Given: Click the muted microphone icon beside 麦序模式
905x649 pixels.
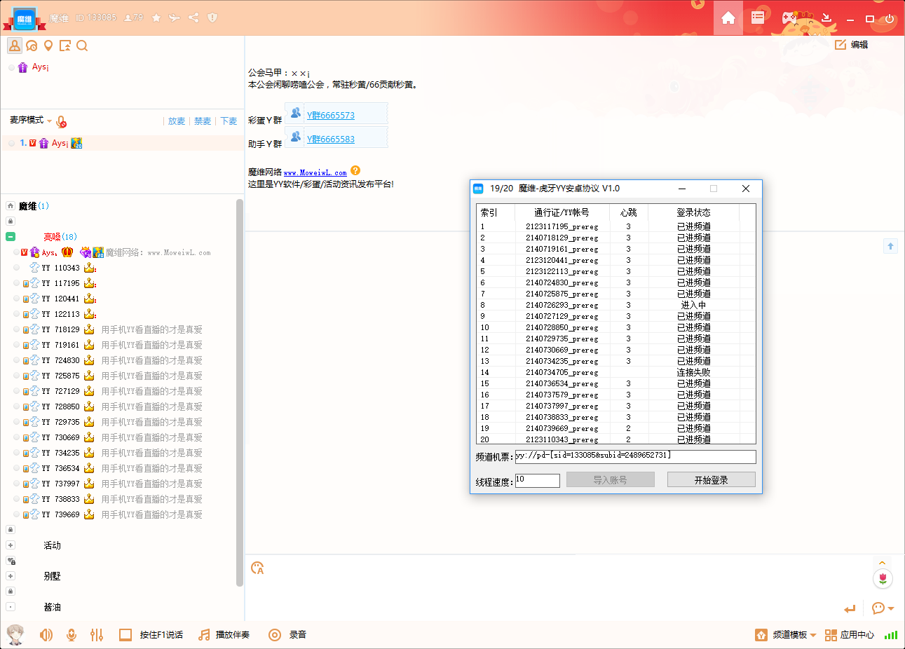Looking at the screenshot, I should tap(62, 122).
